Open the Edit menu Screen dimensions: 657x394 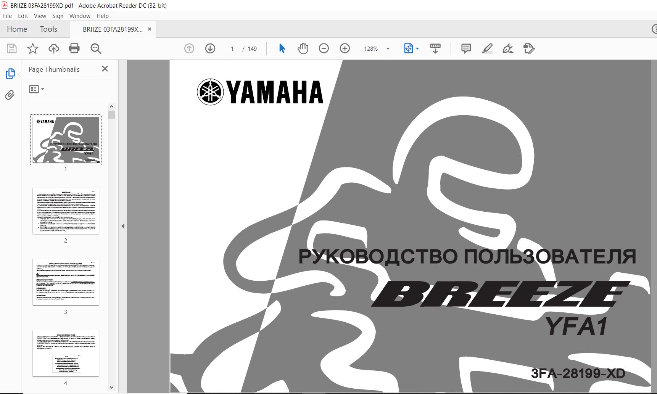23,16
